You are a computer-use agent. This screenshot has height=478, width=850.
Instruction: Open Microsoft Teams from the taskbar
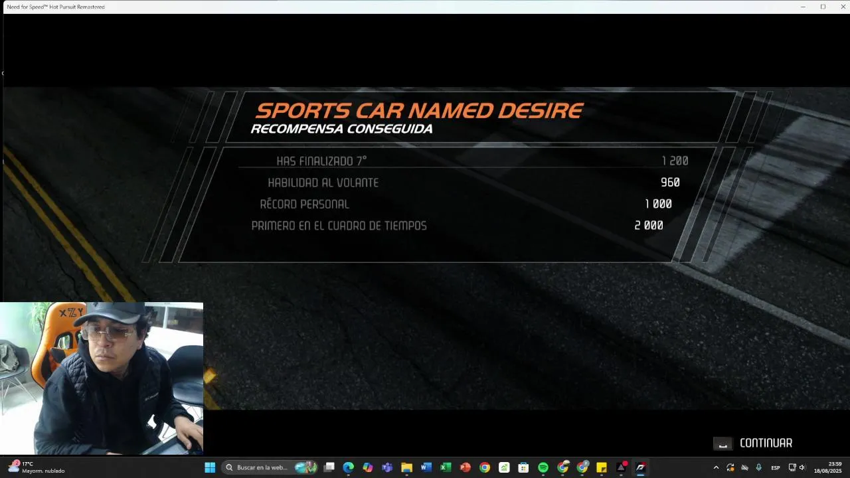(387, 467)
